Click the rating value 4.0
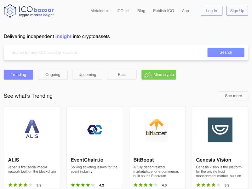This screenshot has height=189, width=252. pos(164,185)
